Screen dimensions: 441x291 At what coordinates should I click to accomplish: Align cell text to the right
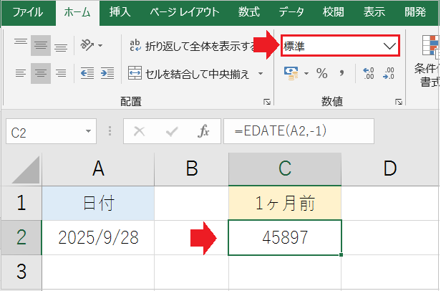(61, 73)
